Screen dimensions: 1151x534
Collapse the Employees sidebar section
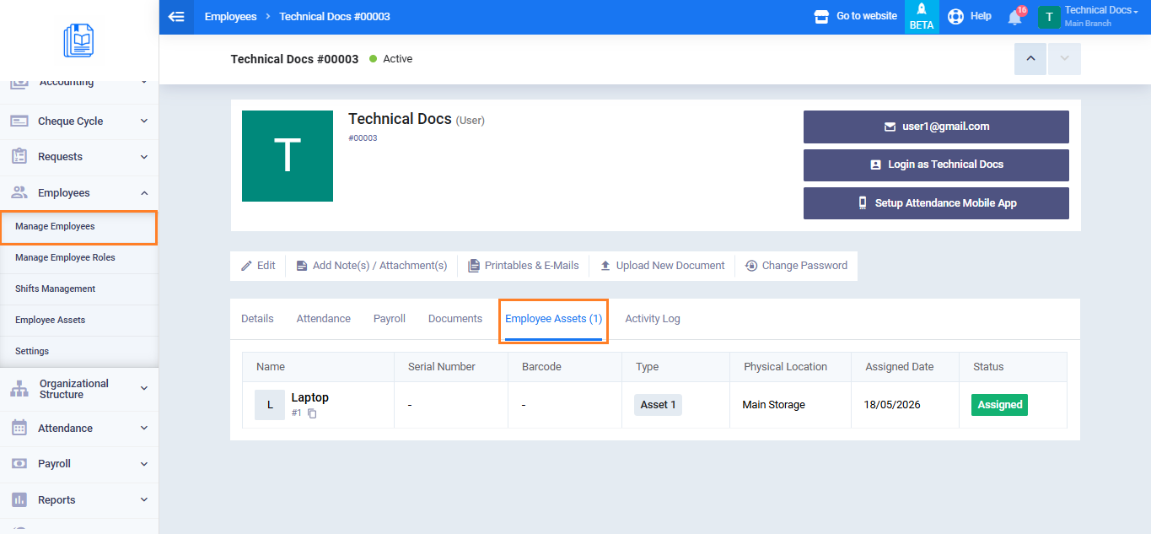pos(79,193)
